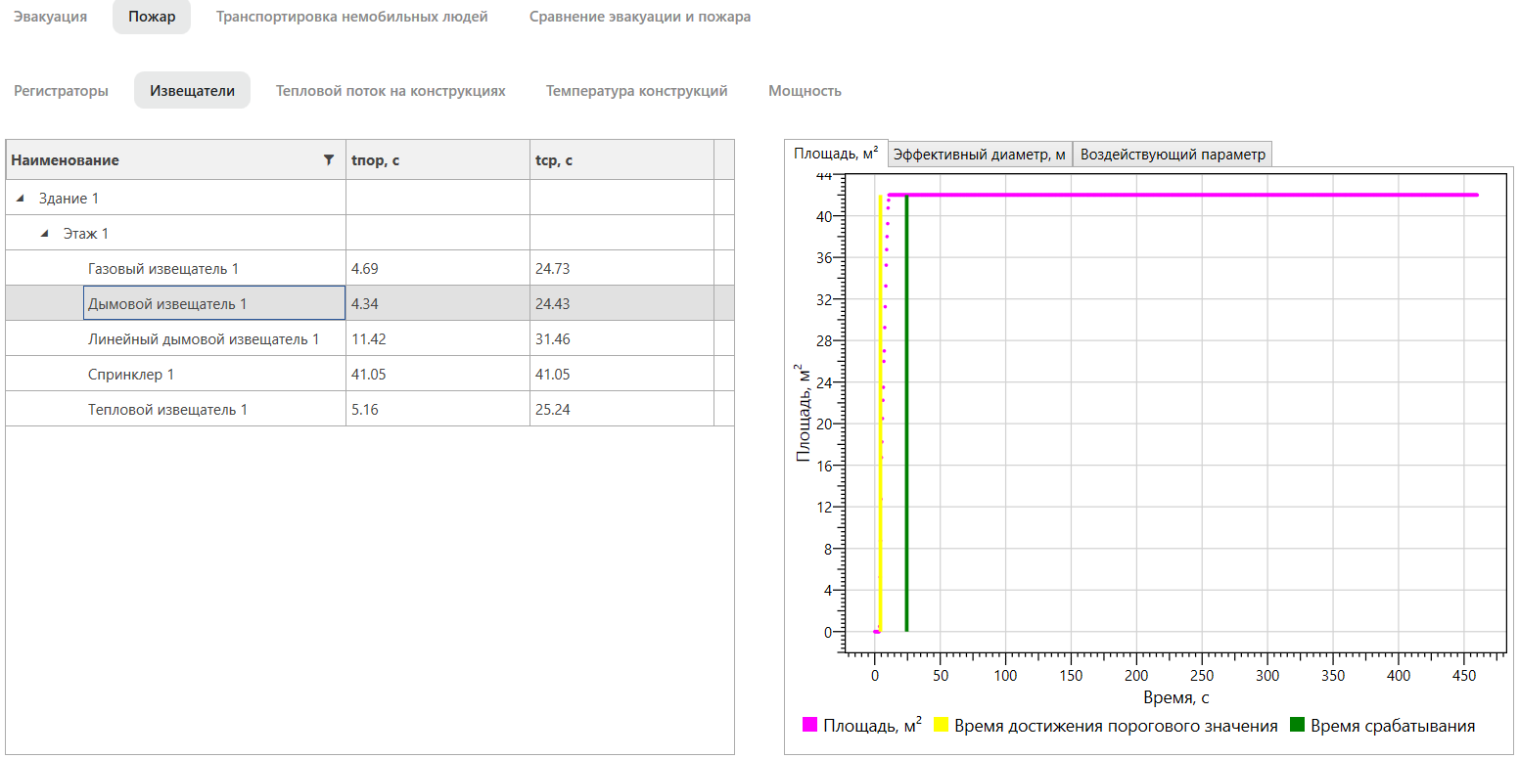The height and width of the screenshot is (759, 1519).
Task: Click the yellow threshold-time legend swatch
Action: click(941, 725)
